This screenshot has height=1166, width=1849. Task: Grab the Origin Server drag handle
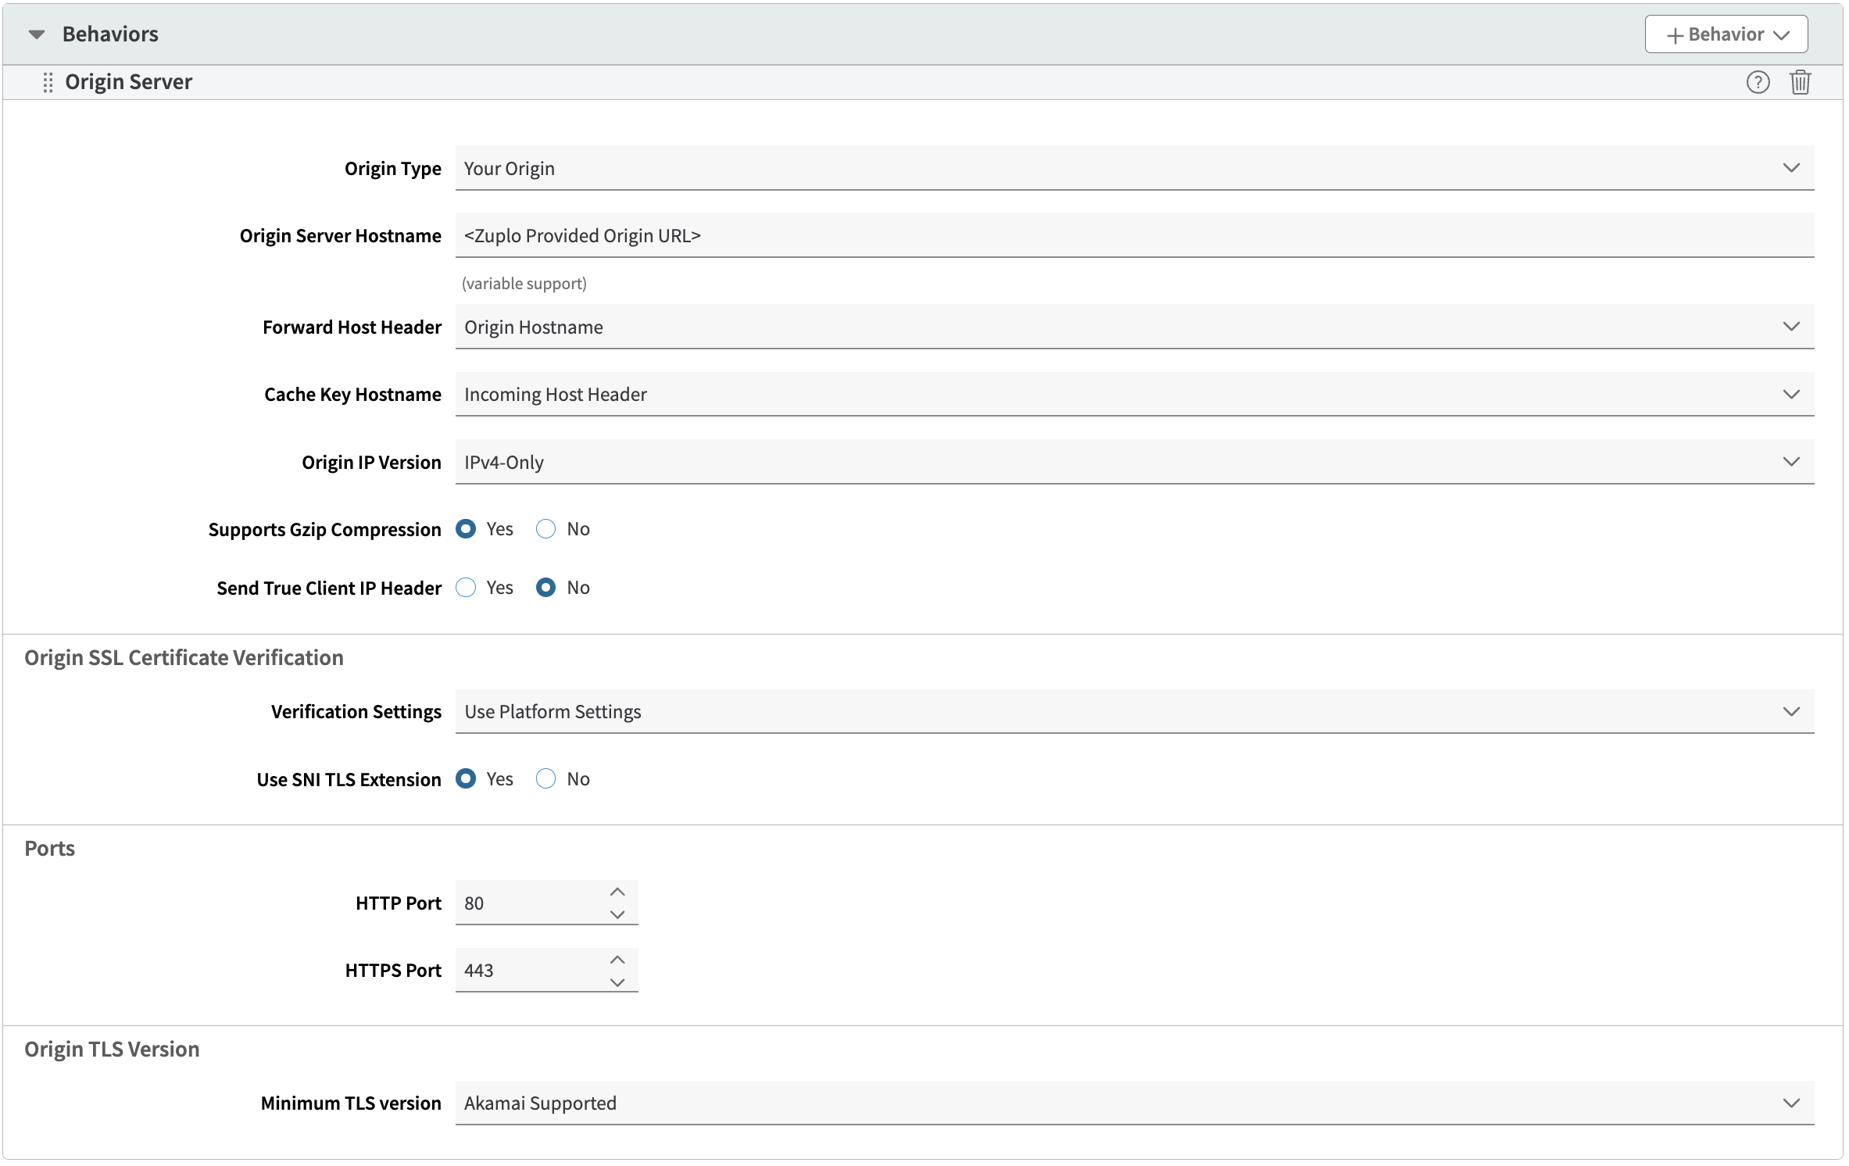[48, 82]
